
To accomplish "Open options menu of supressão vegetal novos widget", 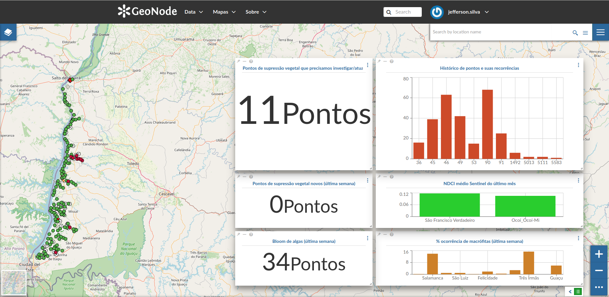I will (368, 181).
